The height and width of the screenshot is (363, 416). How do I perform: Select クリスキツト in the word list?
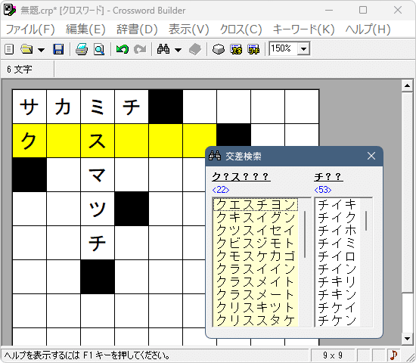255,307
